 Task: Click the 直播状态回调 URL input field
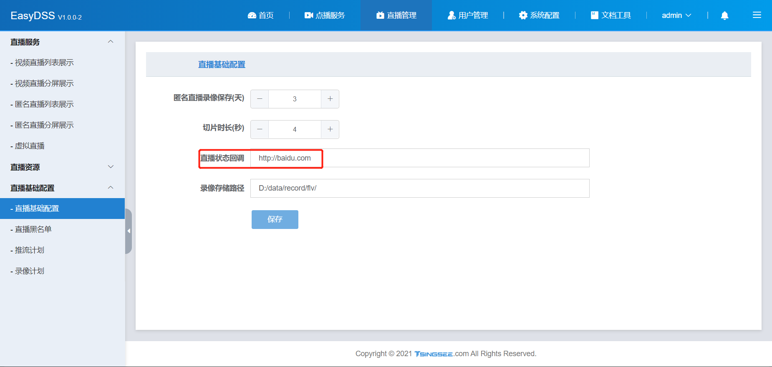[x=420, y=158]
